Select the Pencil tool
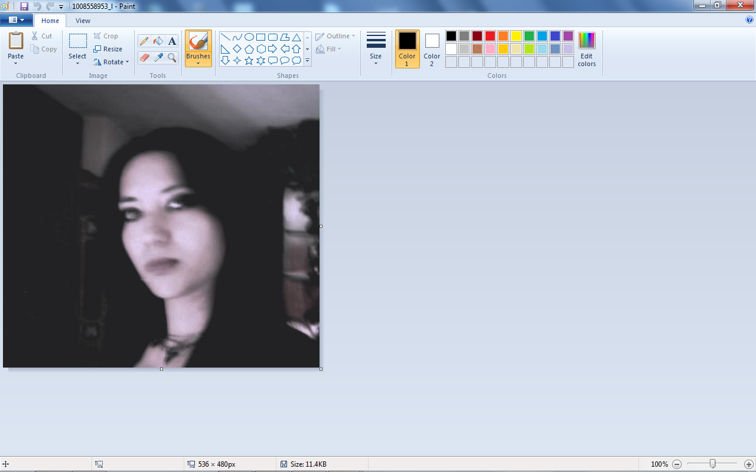 pyautogui.click(x=144, y=41)
